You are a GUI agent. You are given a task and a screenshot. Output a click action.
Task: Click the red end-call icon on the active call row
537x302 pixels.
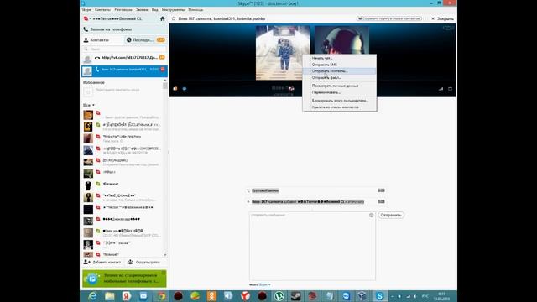click(163, 70)
